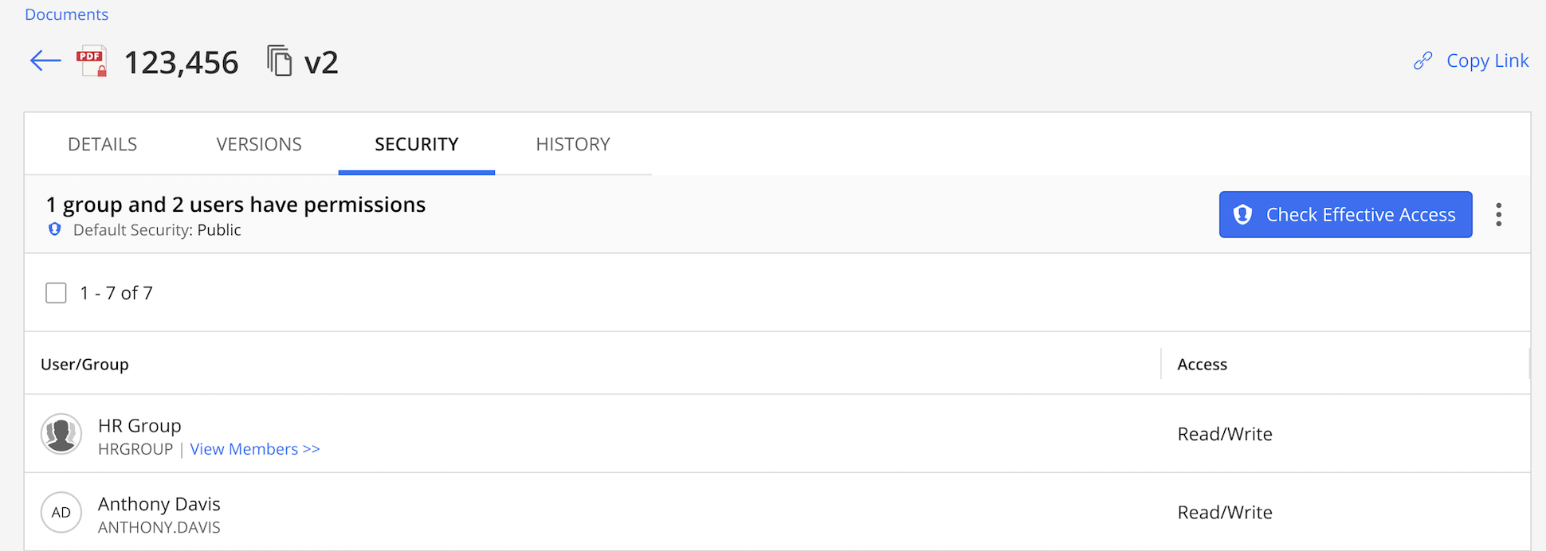
Task: Click the Default Security shield icon
Action: coord(55,229)
